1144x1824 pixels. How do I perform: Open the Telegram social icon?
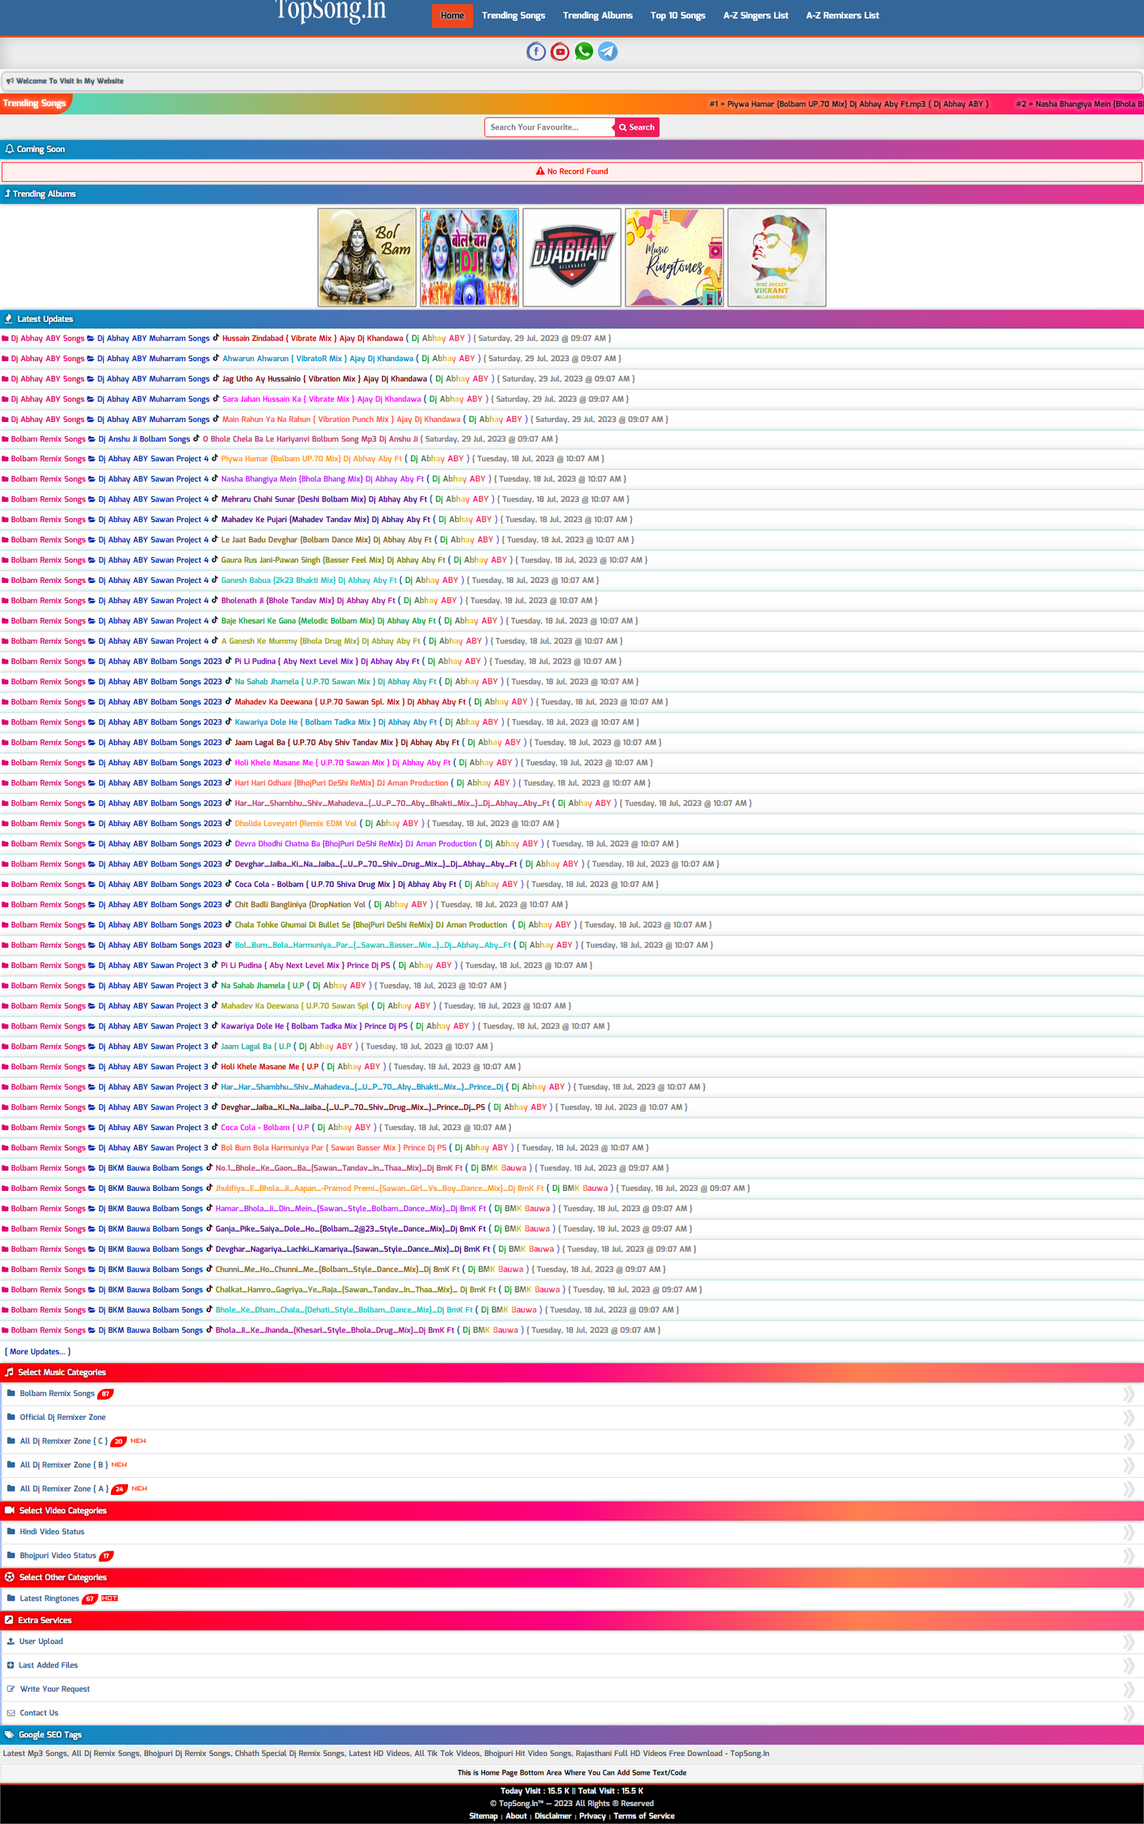pyautogui.click(x=608, y=52)
